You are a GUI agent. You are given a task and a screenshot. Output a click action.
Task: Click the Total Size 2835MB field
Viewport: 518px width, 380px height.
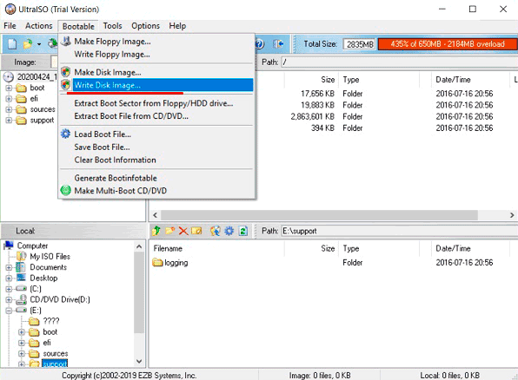(360, 44)
